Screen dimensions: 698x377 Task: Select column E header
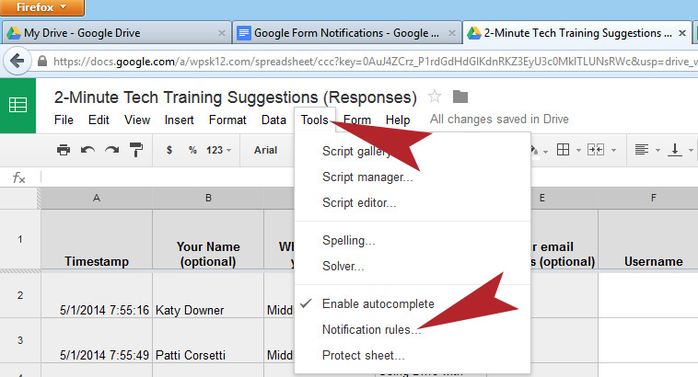(x=541, y=198)
